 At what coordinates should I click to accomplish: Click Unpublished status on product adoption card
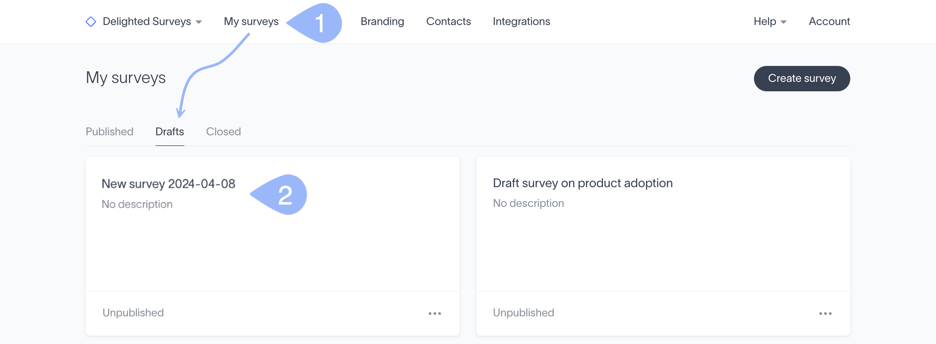coord(523,313)
